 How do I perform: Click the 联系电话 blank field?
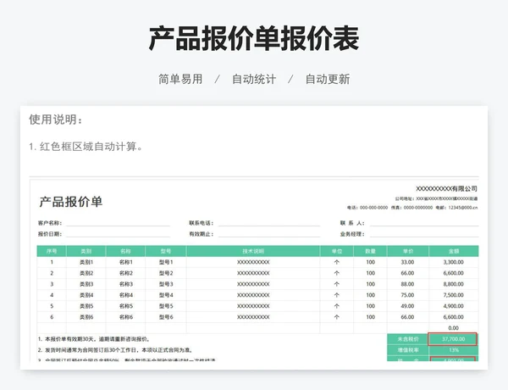(269, 223)
